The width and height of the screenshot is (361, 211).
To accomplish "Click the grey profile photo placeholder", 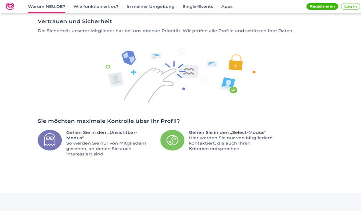I will (116, 79).
